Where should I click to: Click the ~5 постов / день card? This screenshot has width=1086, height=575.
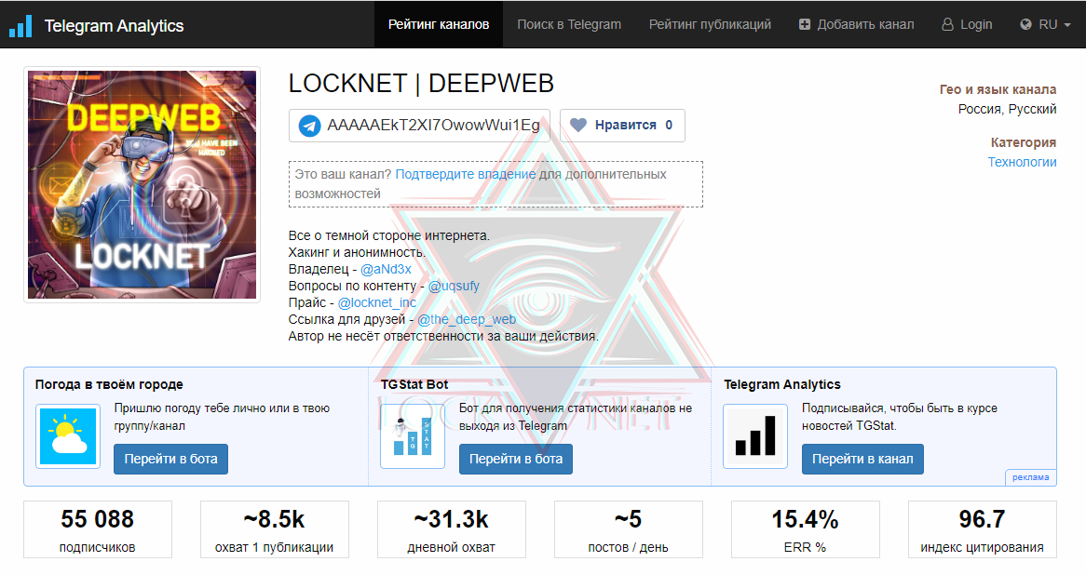tap(628, 529)
